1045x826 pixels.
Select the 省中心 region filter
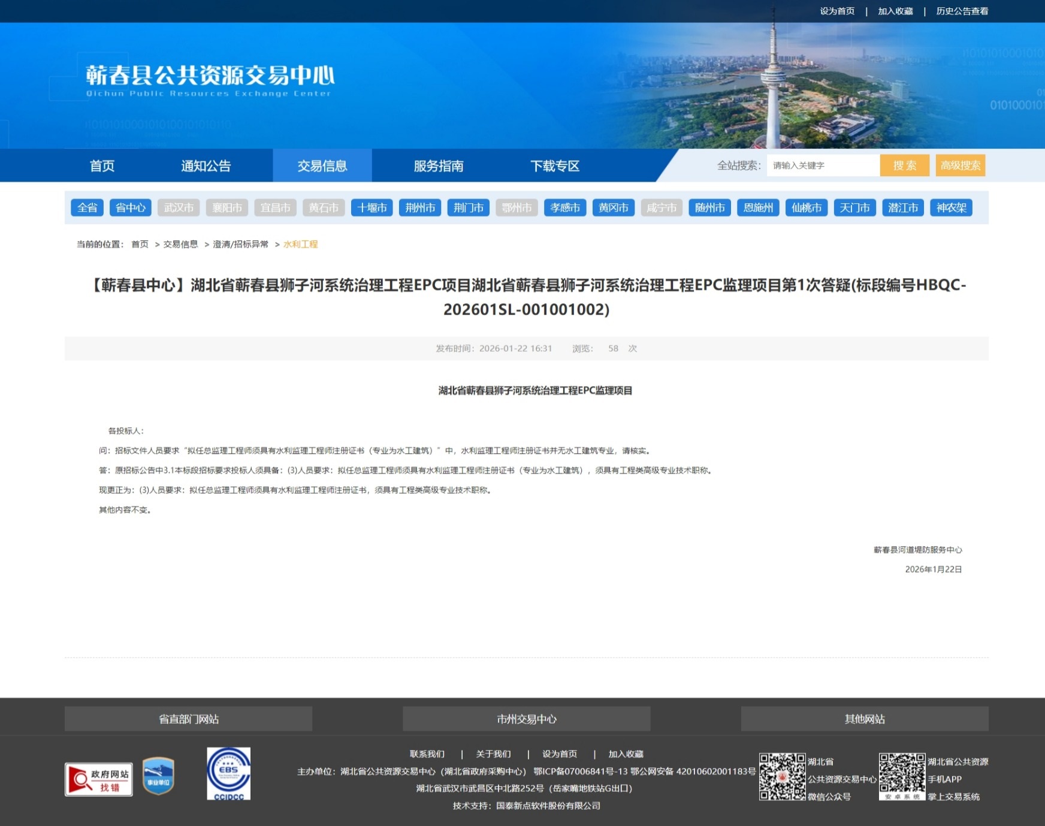pyautogui.click(x=130, y=208)
